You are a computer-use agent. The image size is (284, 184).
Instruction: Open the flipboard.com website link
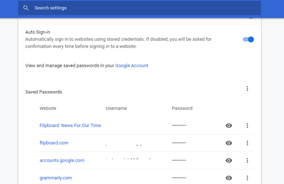click(x=54, y=143)
